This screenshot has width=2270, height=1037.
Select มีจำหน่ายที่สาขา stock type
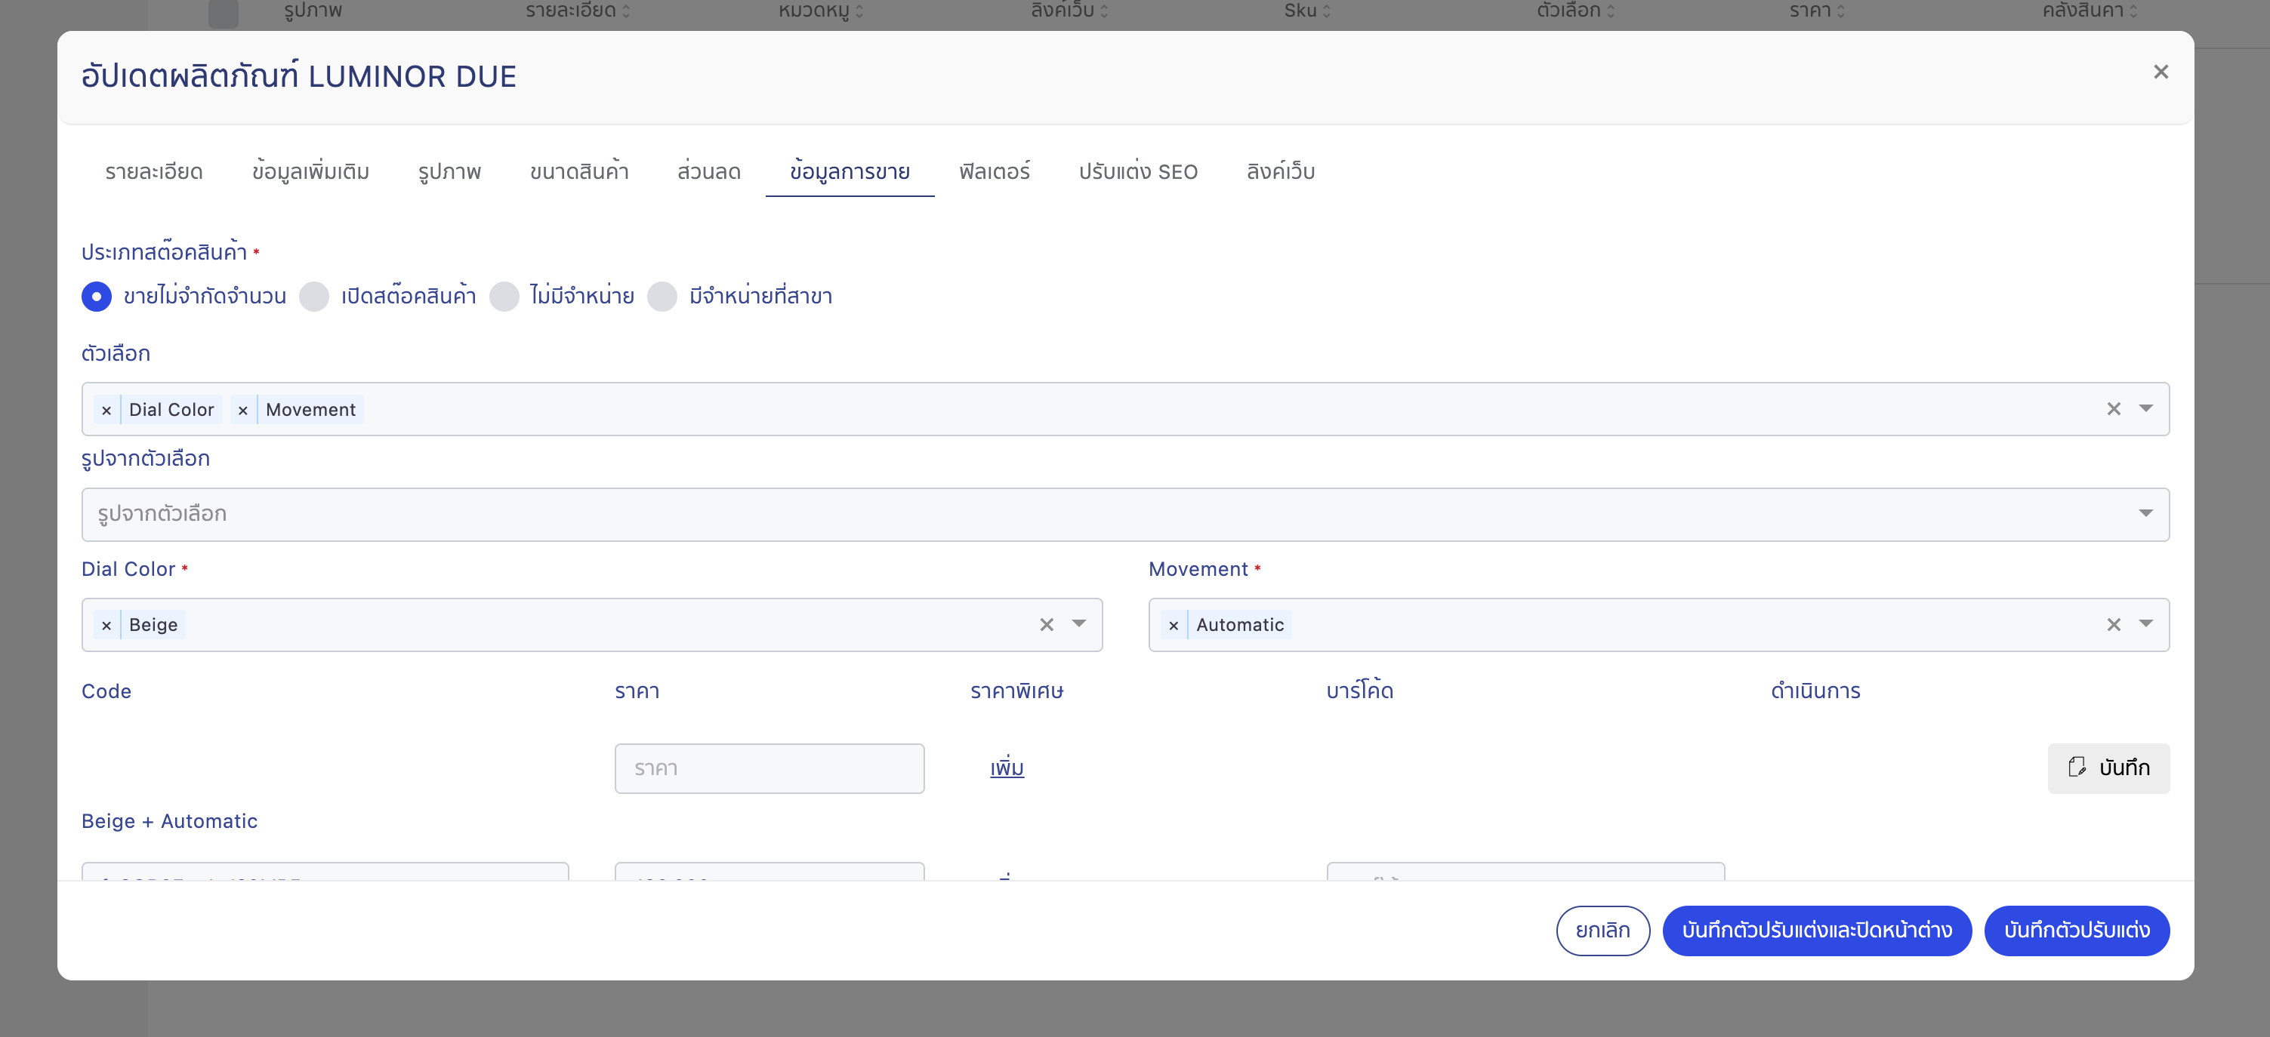tap(662, 296)
